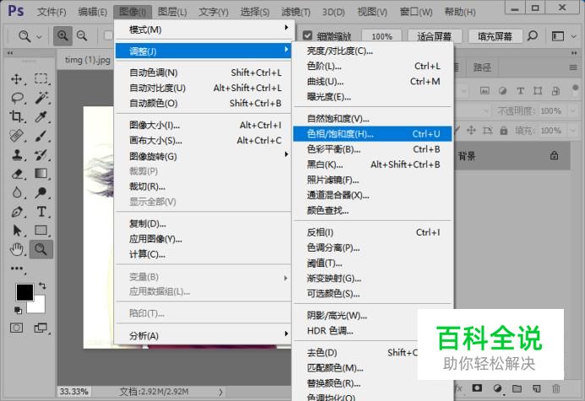The image size is (585, 401).
Task: Open the extra tools ellipsis button
Action: [17, 268]
